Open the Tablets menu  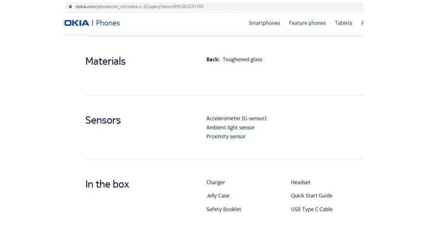click(x=343, y=23)
